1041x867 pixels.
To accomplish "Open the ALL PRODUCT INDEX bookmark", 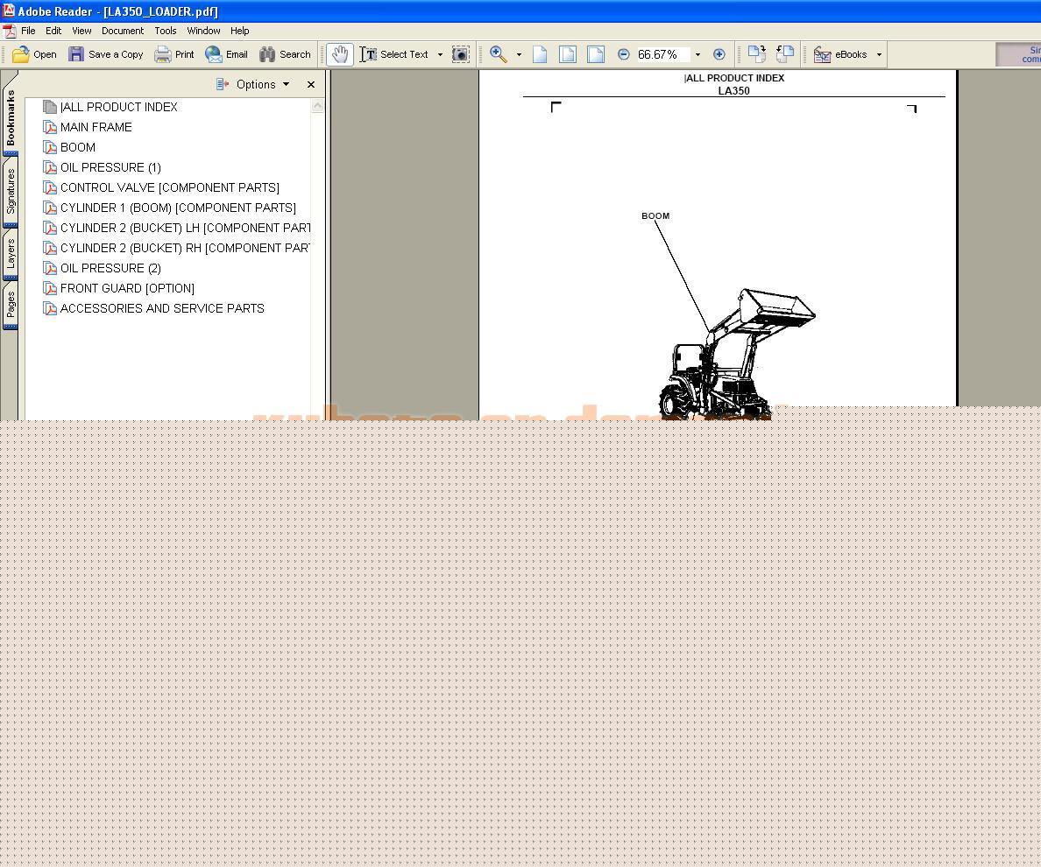I will (119, 107).
